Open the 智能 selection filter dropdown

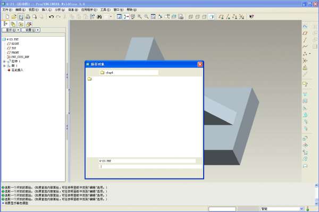[282, 209]
